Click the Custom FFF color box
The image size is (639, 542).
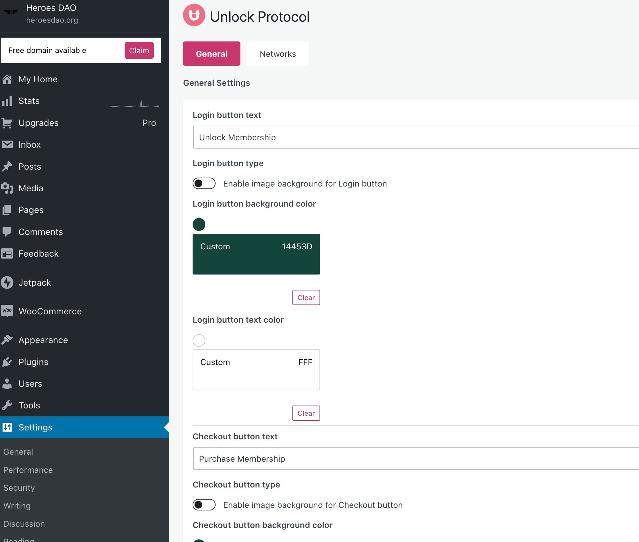256,370
